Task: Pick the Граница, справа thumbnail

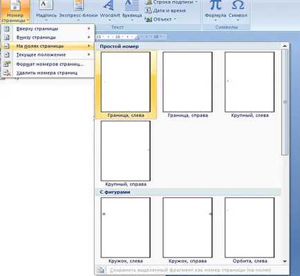Action: click(x=187, y=85)
